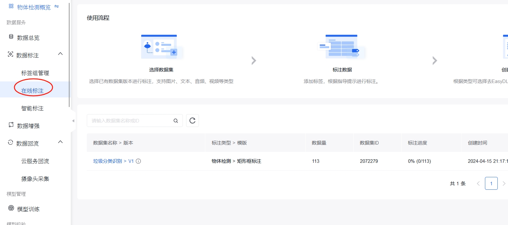
Task: Click the 数据增强 sidebar icon
Action: 11,125
